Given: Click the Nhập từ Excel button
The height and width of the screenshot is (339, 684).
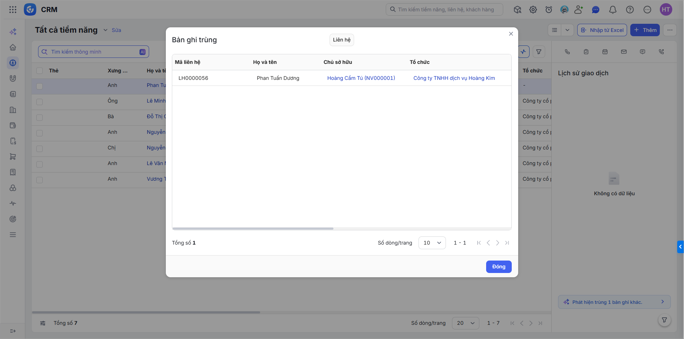Looking at the screenshot, I should pyautogui.click(x=602, y=30).
